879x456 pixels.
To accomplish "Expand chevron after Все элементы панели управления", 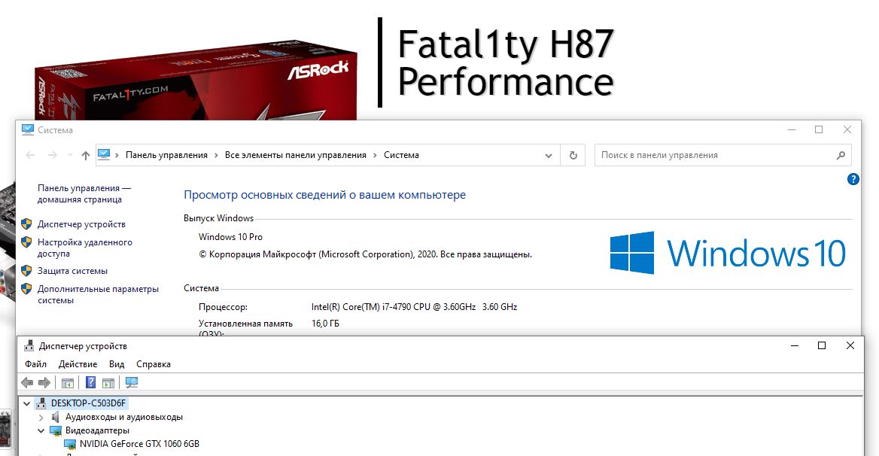I will pos(375,155).
